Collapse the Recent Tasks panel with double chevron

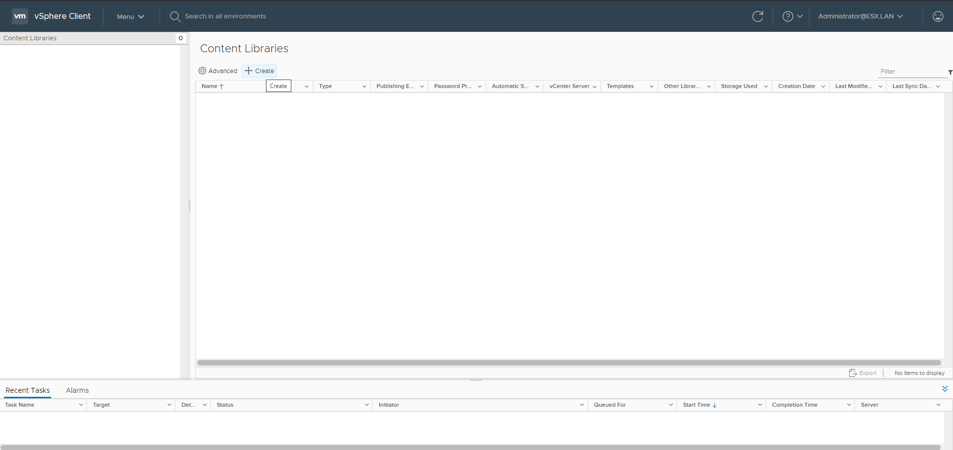[945, 389]
